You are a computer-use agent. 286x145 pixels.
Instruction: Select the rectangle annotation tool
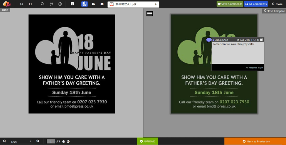(x=31, y=4)
